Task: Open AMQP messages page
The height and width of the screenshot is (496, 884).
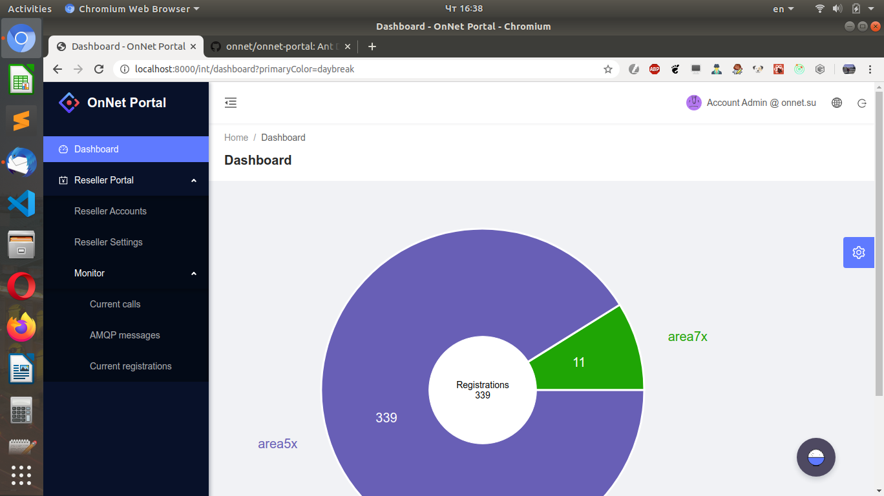Action: tap(126, 335)
